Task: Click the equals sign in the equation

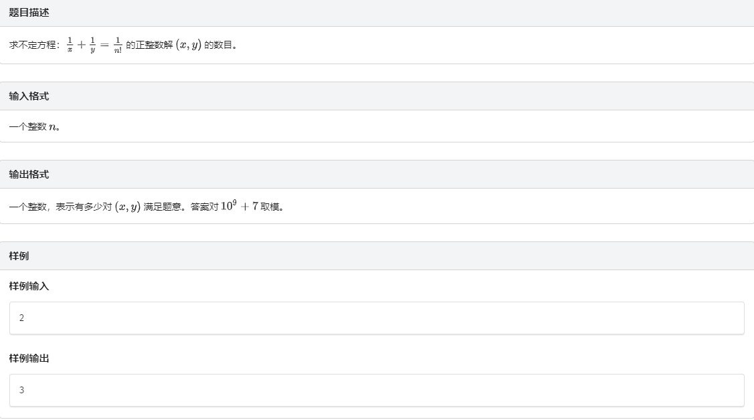Action: pos(104,45)
